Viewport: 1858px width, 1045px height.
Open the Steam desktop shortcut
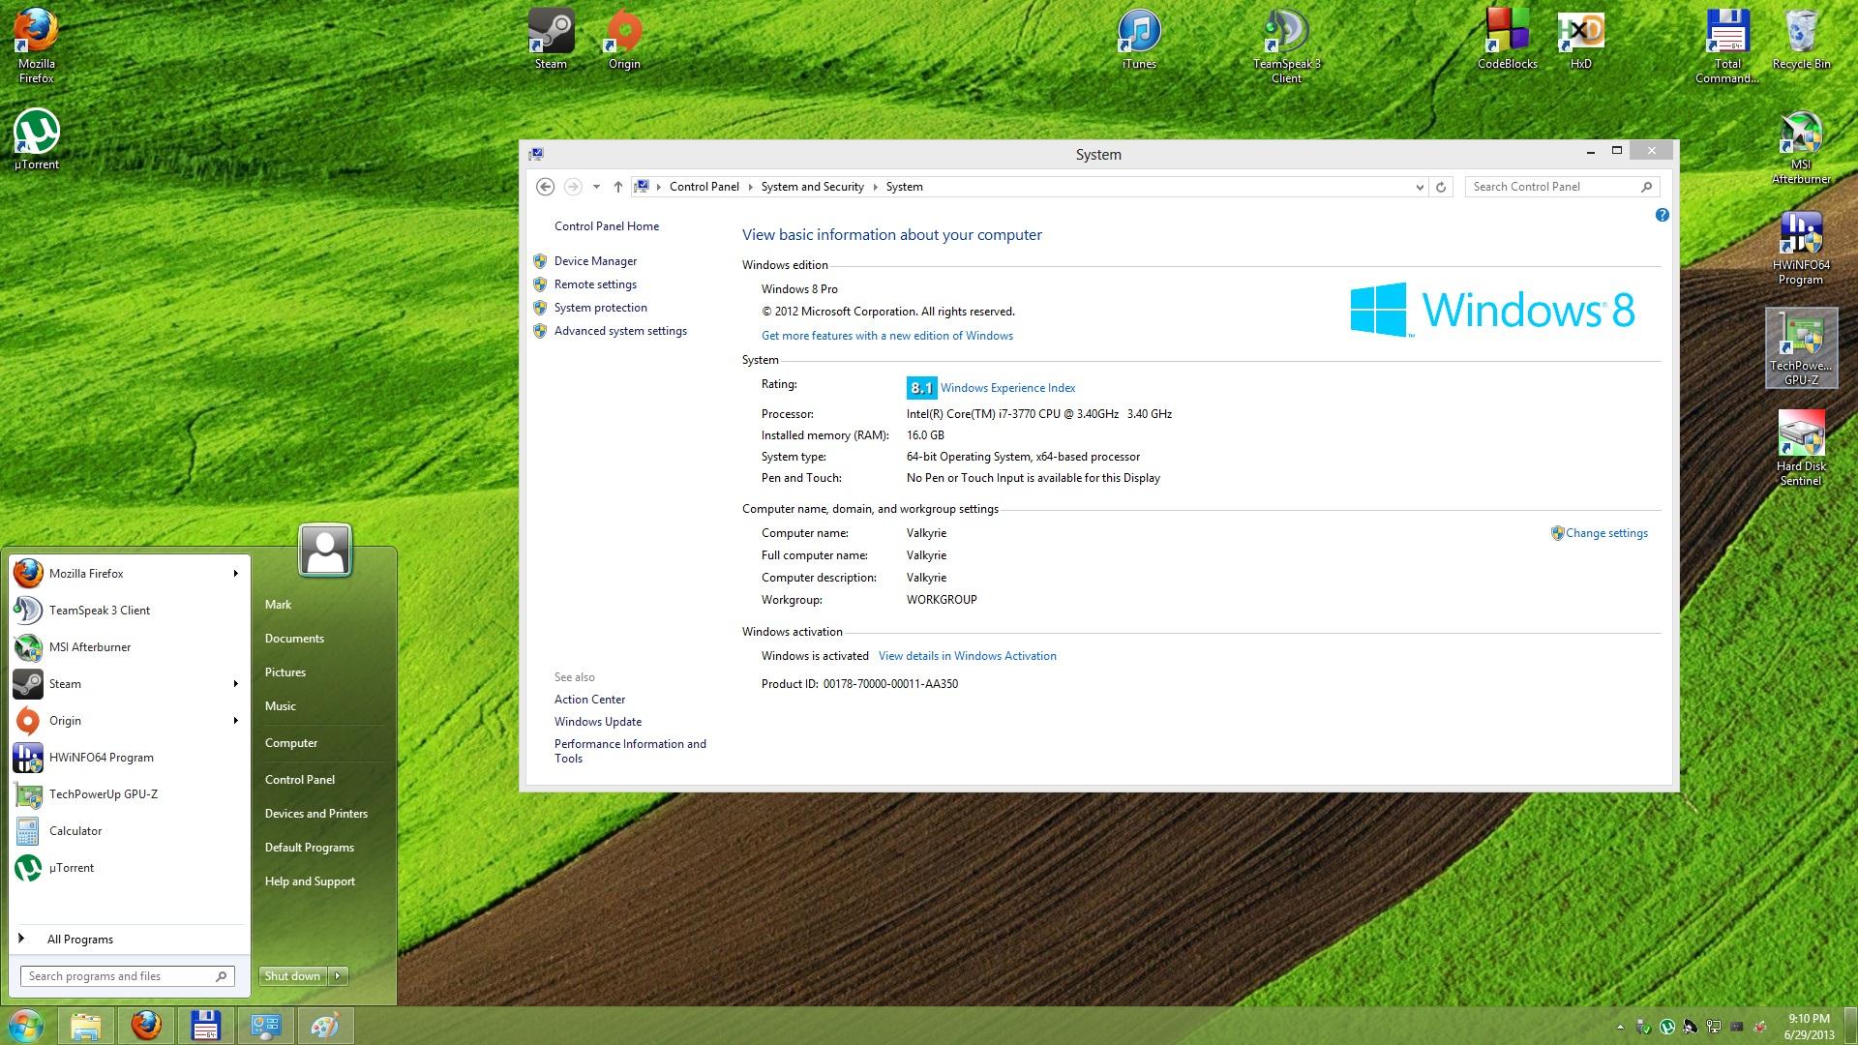tap(551, 40)
